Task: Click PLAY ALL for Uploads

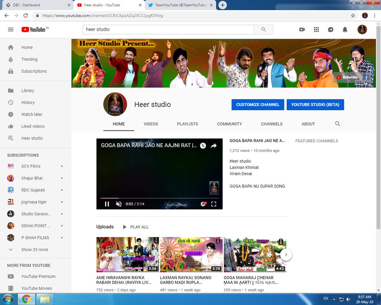Action: 136,227
